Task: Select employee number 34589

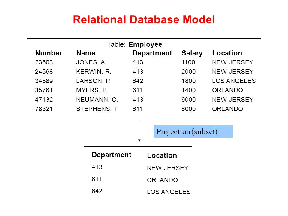Action: coord(44,81)
